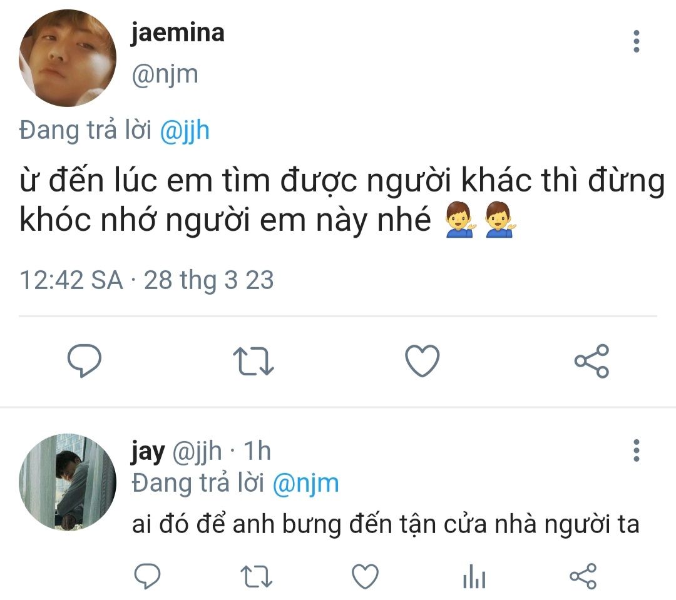676x600 pixels.
Task: Open the @njm mention link in reply
Action: point(305,484)
